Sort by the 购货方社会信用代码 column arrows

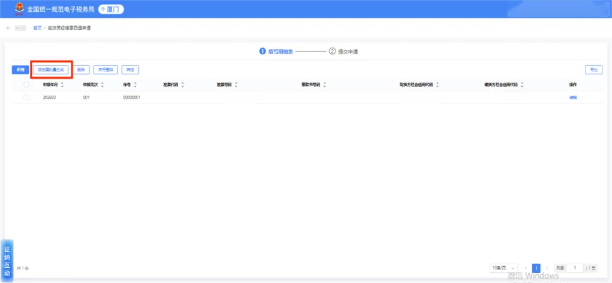[x=437, y=85]
